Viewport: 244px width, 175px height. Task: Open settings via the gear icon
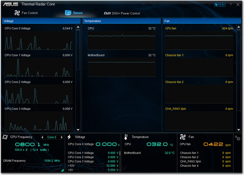[x=238, y=138]
